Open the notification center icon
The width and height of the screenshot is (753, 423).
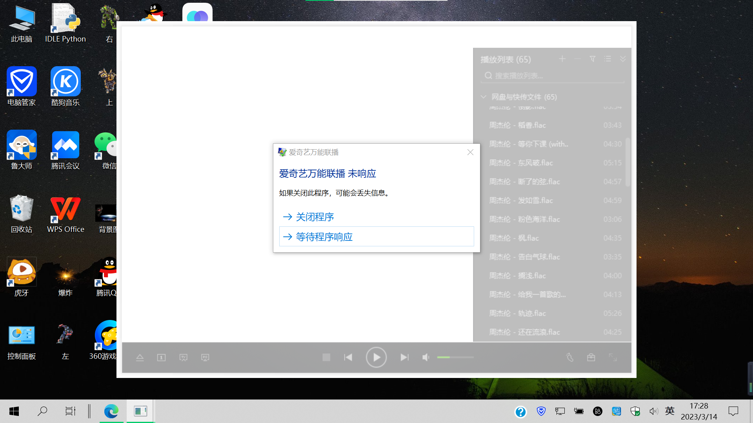[x=733, y=411]
